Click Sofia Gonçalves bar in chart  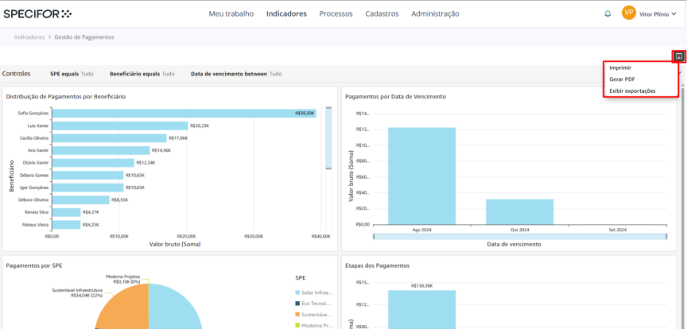pyautogui.click(x=184, y=114)
